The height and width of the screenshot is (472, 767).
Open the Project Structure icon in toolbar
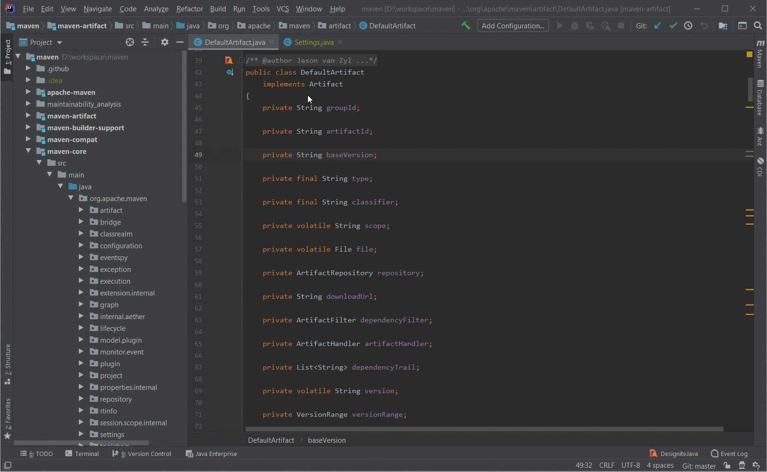(x=723, y=25)
